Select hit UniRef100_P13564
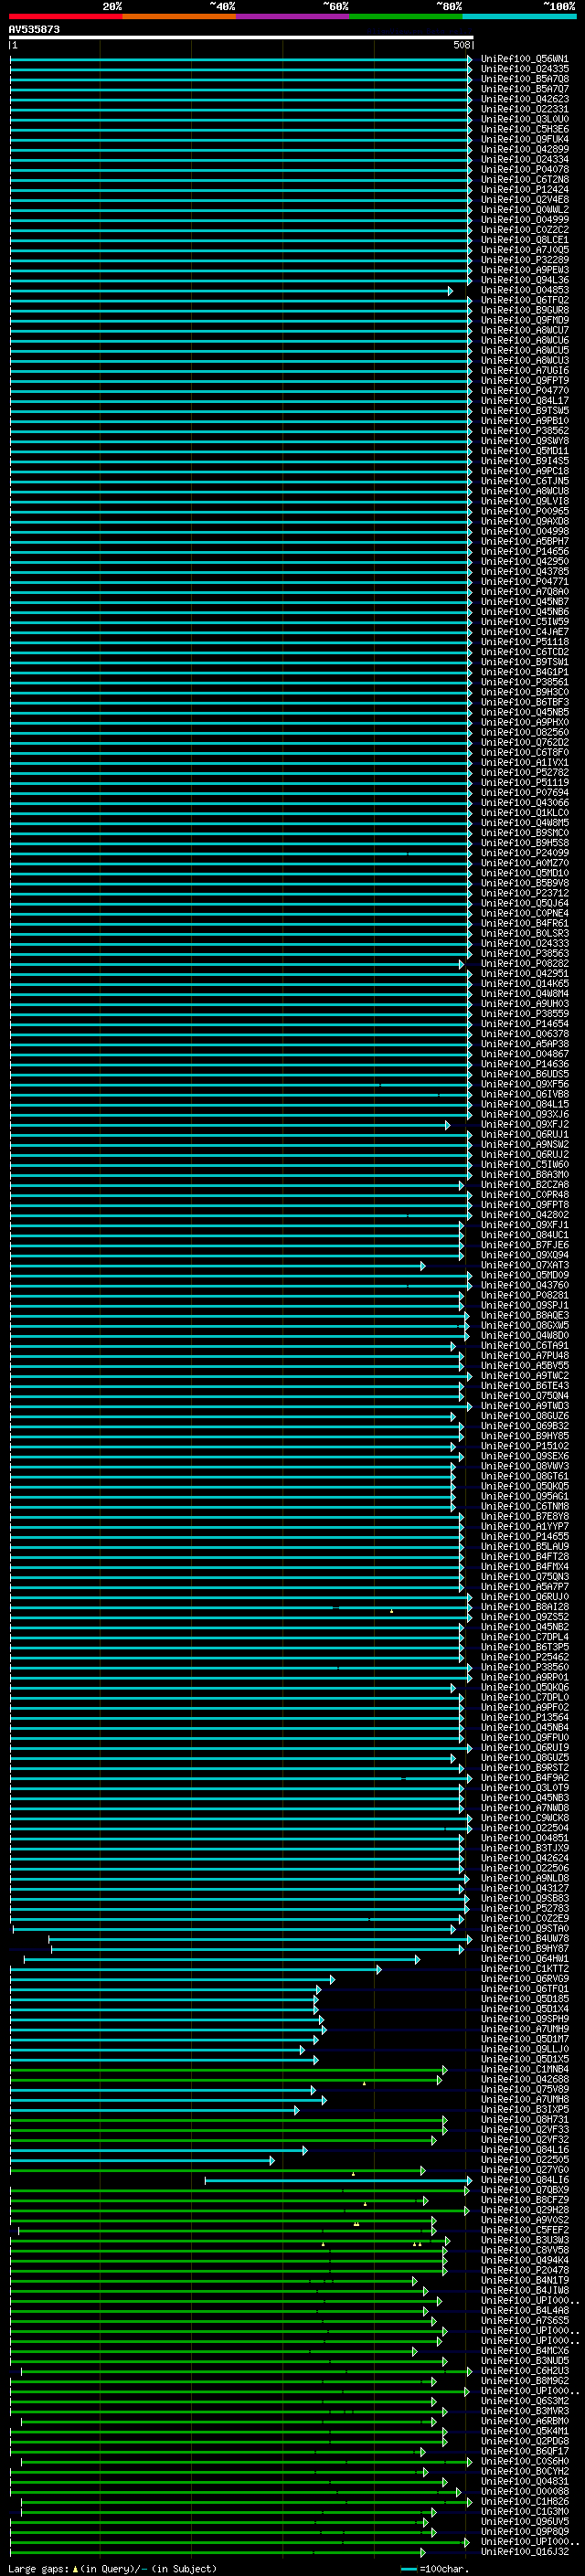The image size is (585, 2576). click(525, 1718)
